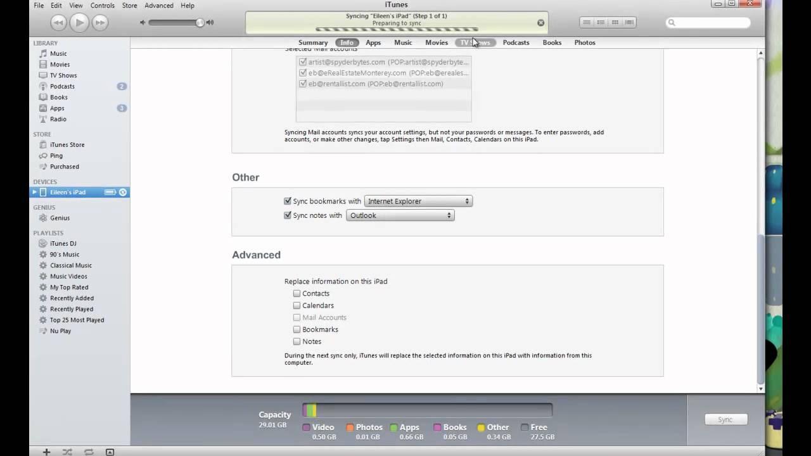Open the Outlook notes dropdown
811x456 pixels.
click(x=400, y=215)
